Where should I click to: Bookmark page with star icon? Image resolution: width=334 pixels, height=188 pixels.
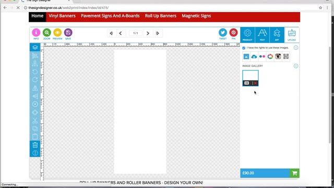[320, 8]
